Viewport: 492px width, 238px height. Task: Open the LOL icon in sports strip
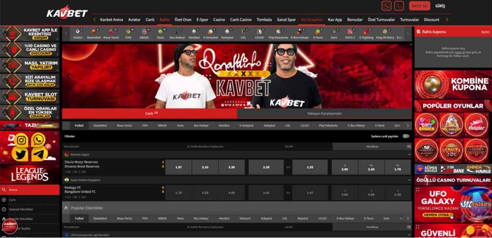coord(243,32)
